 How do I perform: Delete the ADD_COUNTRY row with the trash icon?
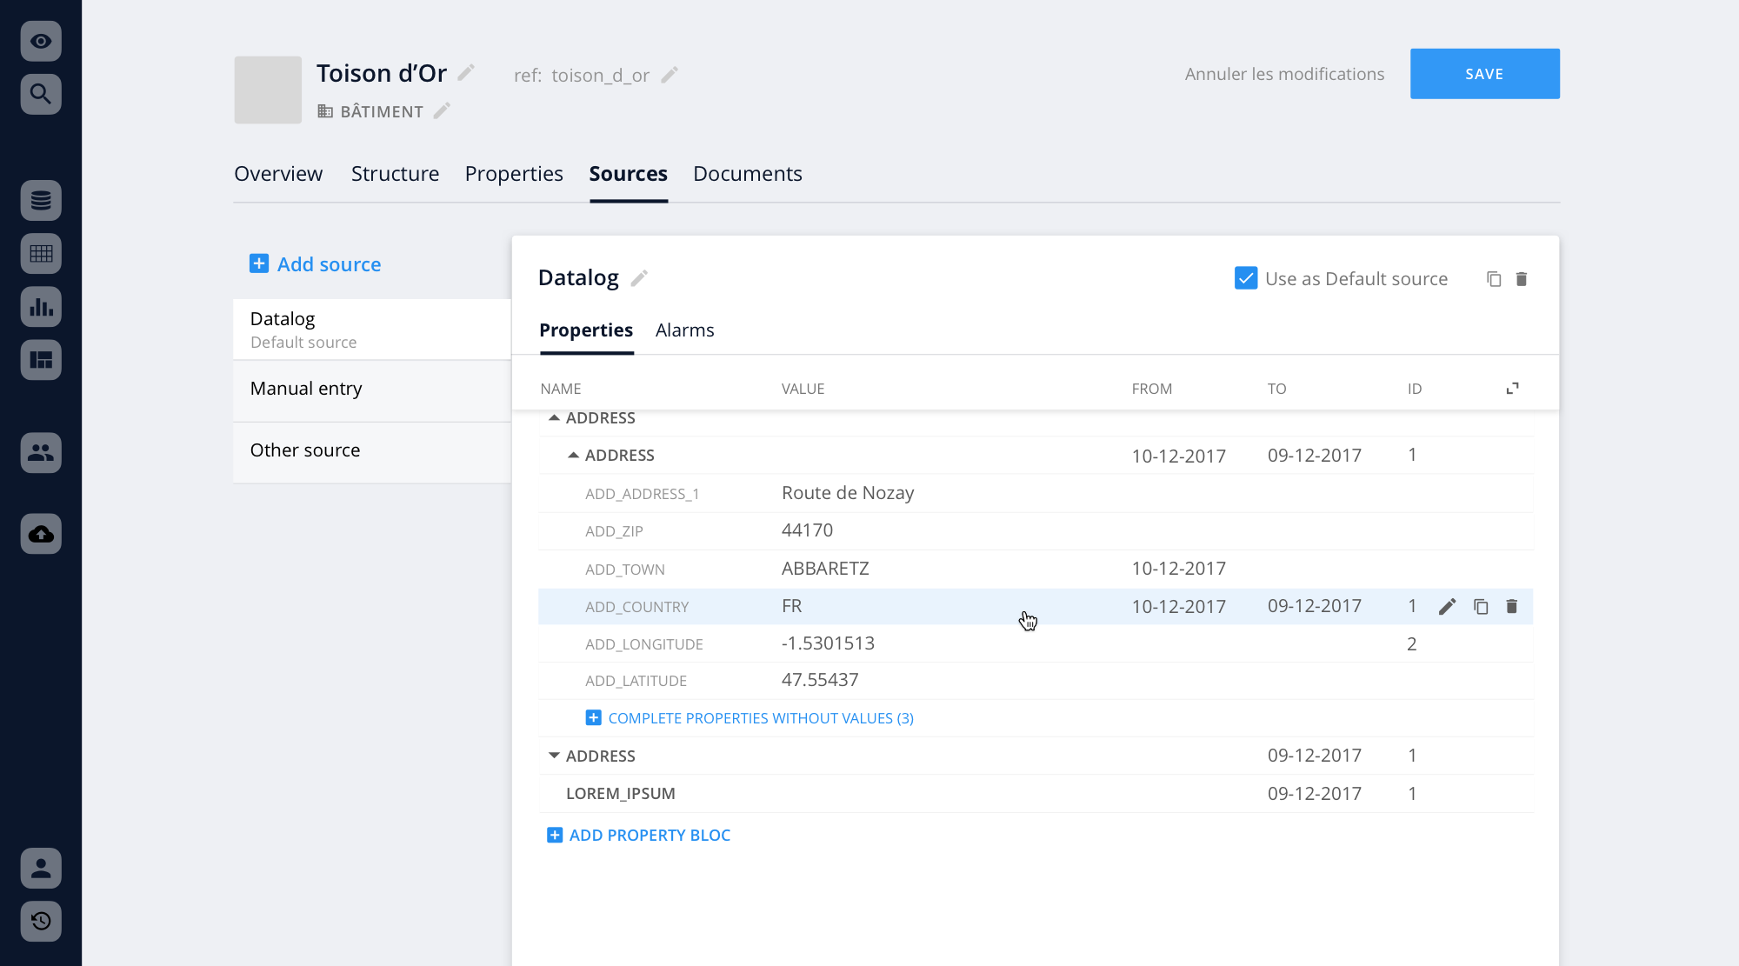[1511, 607]
